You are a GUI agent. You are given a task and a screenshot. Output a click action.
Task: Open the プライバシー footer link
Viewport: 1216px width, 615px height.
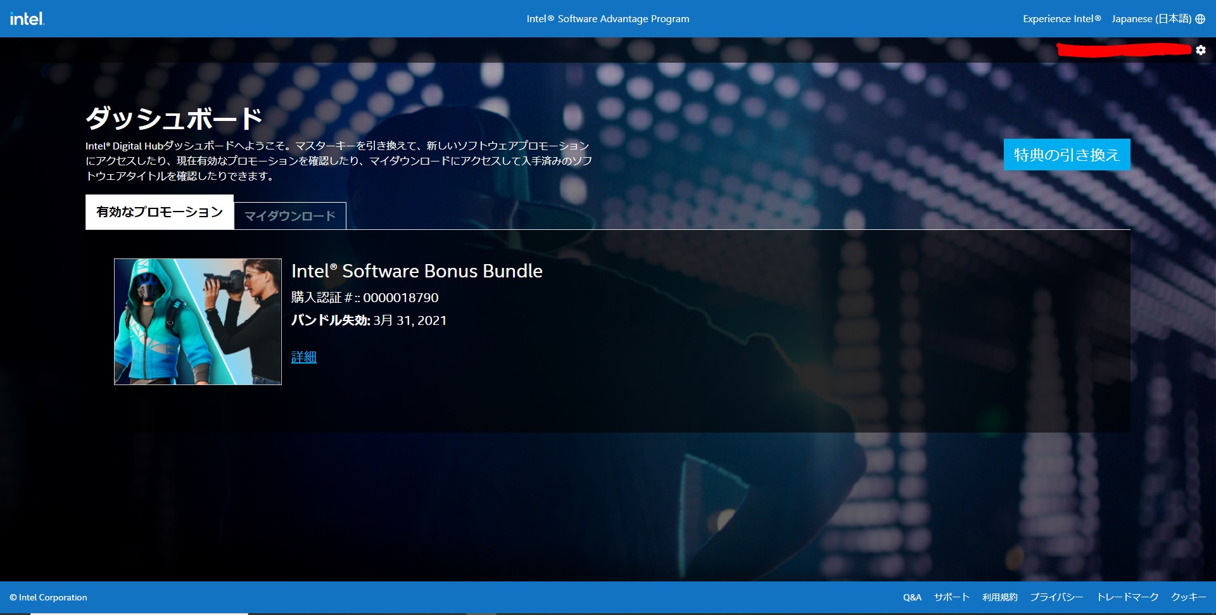pos(1056,597)
